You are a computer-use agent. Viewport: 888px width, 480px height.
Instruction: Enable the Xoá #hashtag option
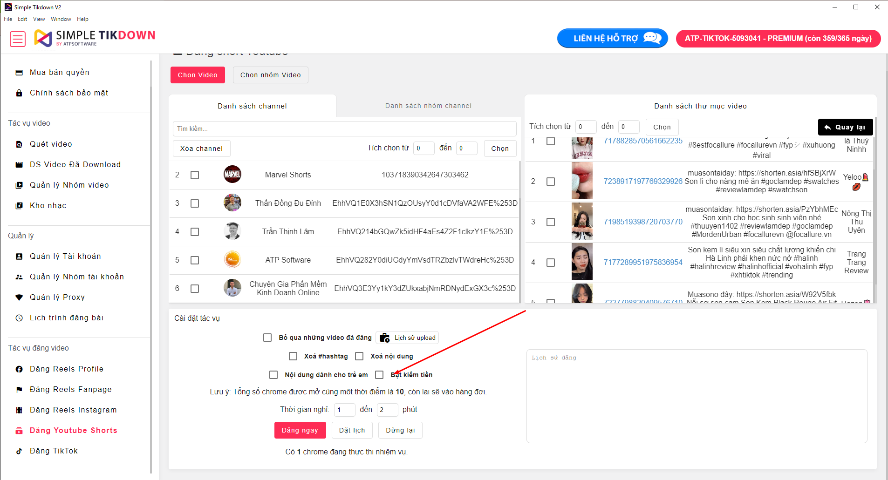(x=293, y=356)
